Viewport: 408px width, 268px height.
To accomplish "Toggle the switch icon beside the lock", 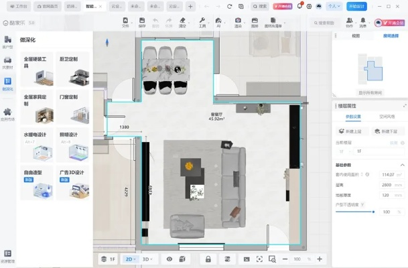I will tap(227, 259).
